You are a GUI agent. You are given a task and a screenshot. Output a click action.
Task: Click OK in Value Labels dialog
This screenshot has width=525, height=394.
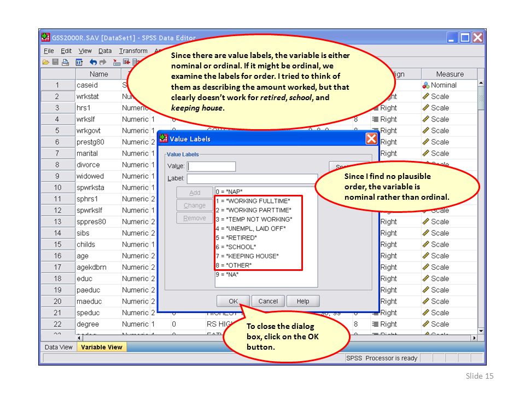click(233, 301)
